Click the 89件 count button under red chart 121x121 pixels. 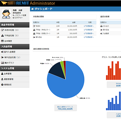114,85
